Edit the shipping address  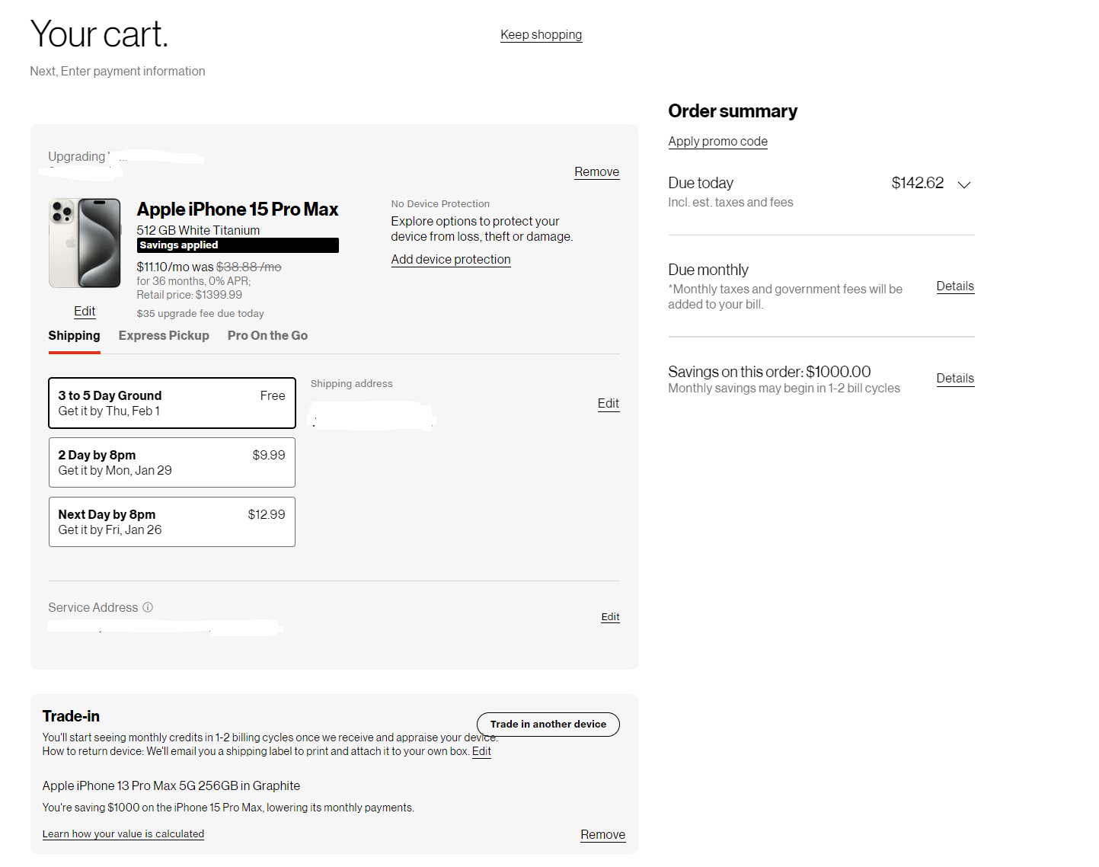click(608, 404)
